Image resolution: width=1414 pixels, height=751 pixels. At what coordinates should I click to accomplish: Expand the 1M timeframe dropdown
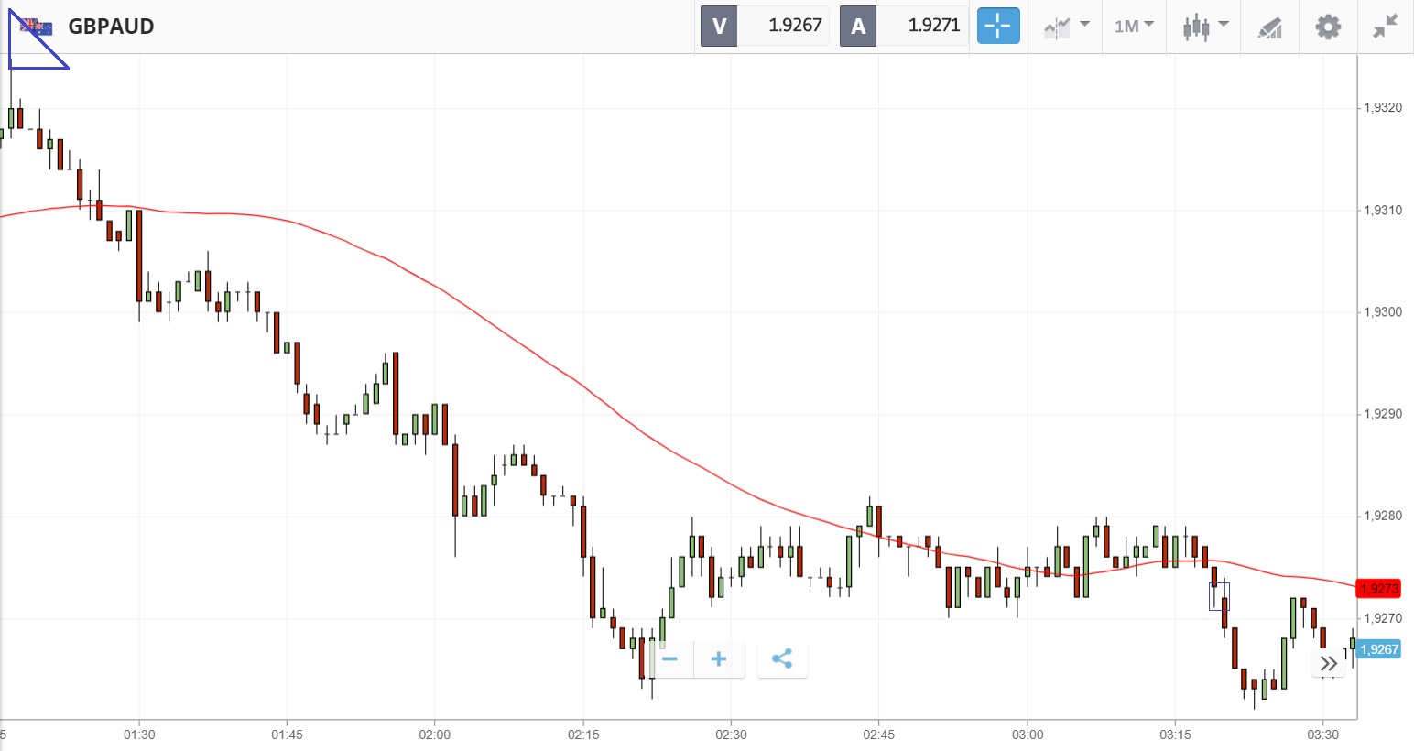click(1134, 26)
